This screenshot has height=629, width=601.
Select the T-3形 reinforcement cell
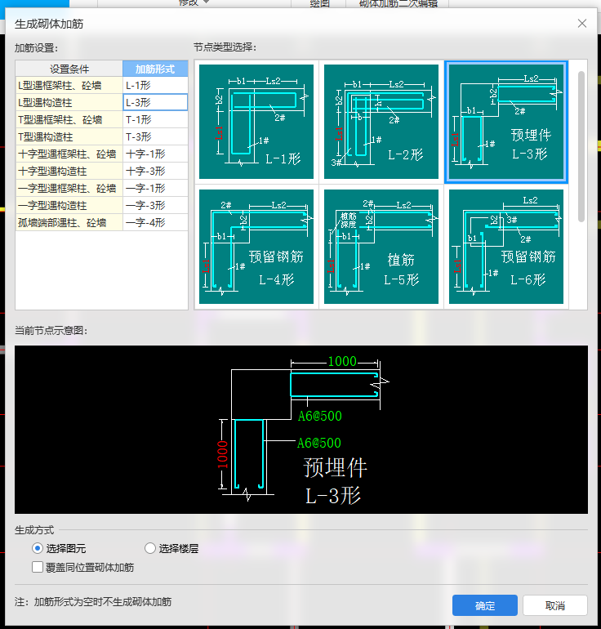[155, 136]
